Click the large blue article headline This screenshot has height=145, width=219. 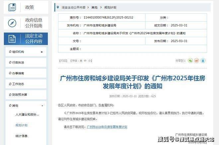point(132,82)
